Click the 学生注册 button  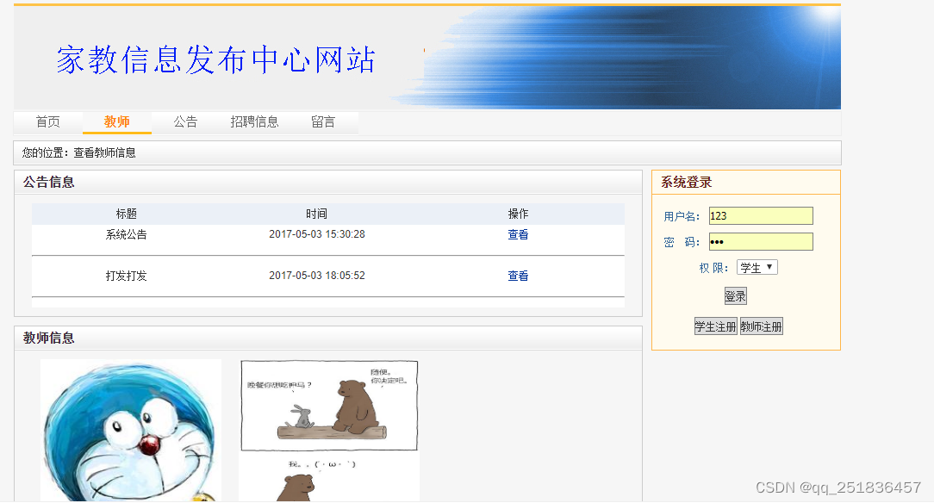click(x=715, y=326)
